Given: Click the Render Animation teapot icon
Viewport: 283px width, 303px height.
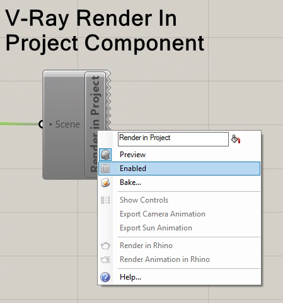Looking at the screenshot, I should pyautogui.click(x=105, y=259).
